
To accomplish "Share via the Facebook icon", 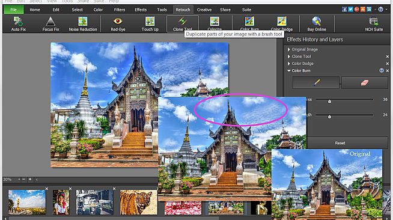I will 344,10.
